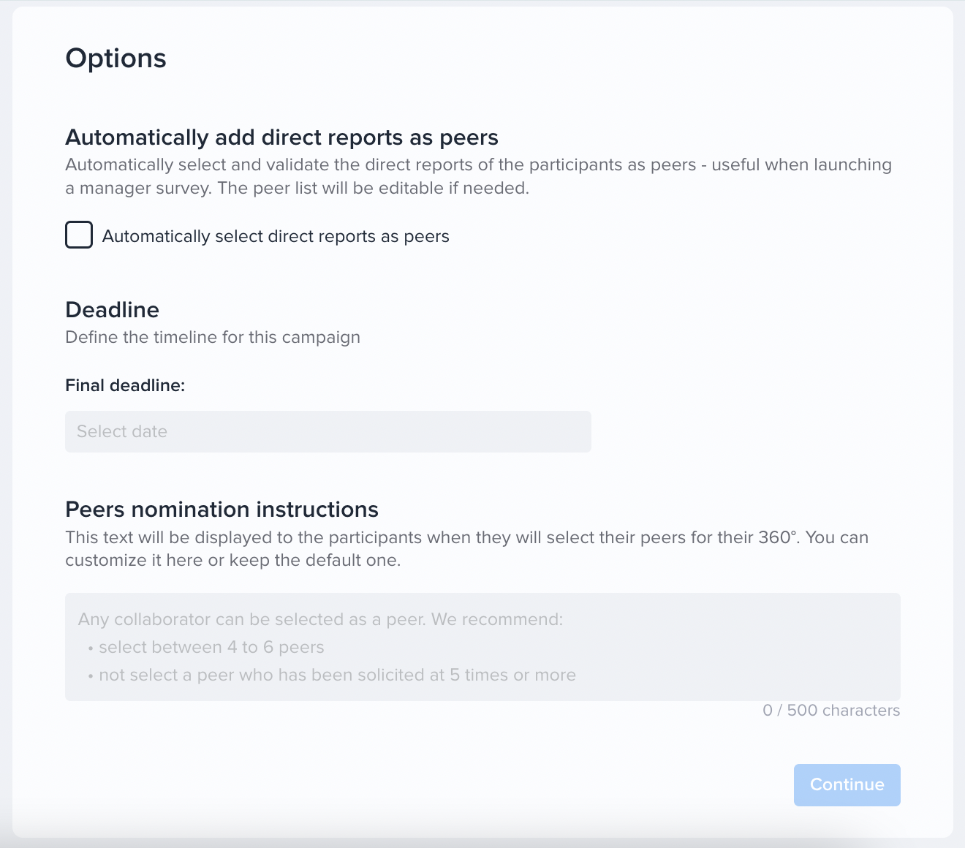This screenshot has width=965, height=848.
Task: Click the 'peer list will be editable' sentence
Action: 374,188
